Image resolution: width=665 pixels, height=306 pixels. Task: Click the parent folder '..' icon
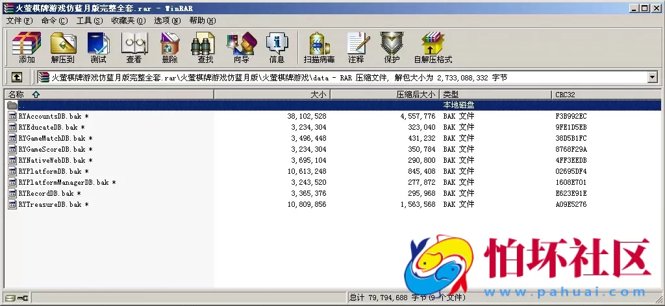click(12, 105)
